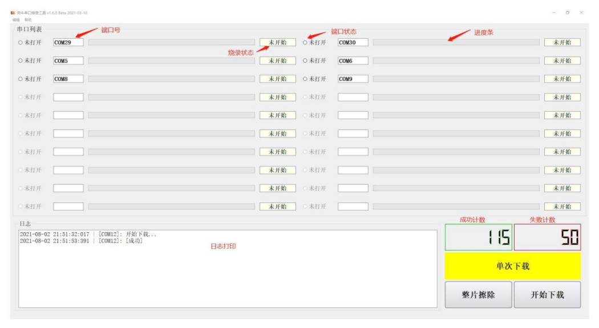The width and height of the screenshot is (599, 328).
Task: Click the COM5 port number field
Action: pyautogui.click(x=68, y=60)
